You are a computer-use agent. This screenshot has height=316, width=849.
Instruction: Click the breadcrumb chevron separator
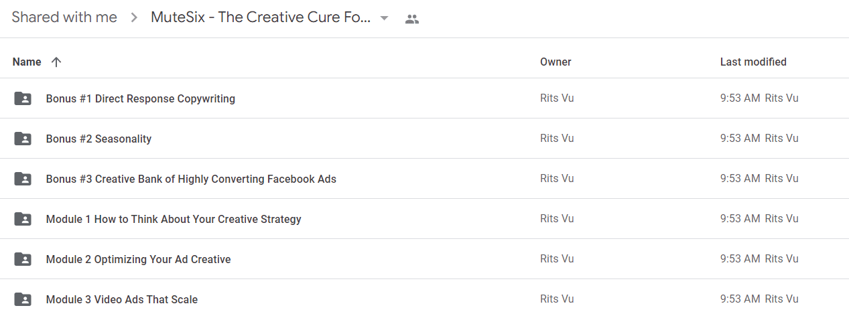coord(134,18)
